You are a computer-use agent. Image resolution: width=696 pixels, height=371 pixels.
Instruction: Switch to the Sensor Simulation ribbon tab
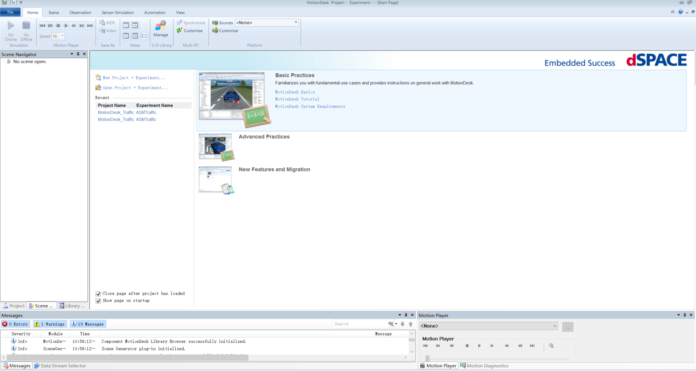click(x=118, y=12)
